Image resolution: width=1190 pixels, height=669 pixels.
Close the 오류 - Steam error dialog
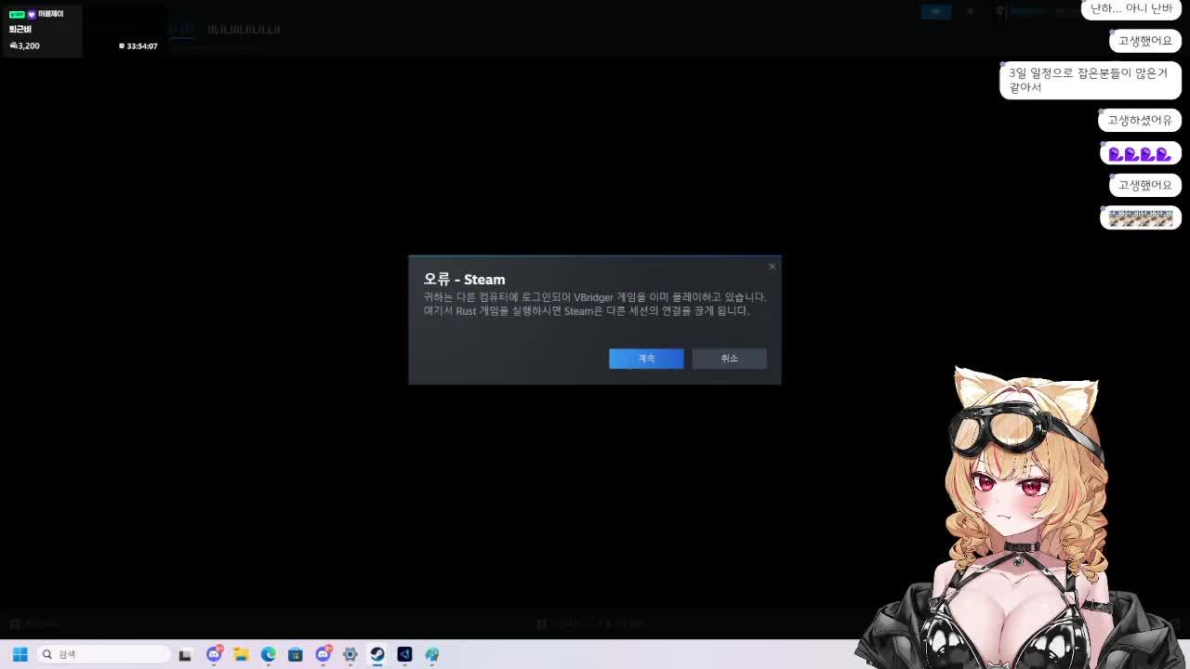pyautogui.click(x=772, y=267)
